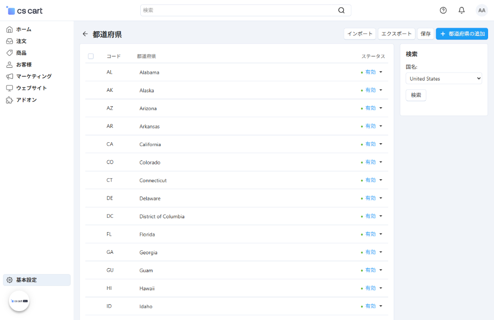Click the search magnifier icon in top bar
Screen dimensions: 494x320
pyautogui.click(x=341, y=10)
